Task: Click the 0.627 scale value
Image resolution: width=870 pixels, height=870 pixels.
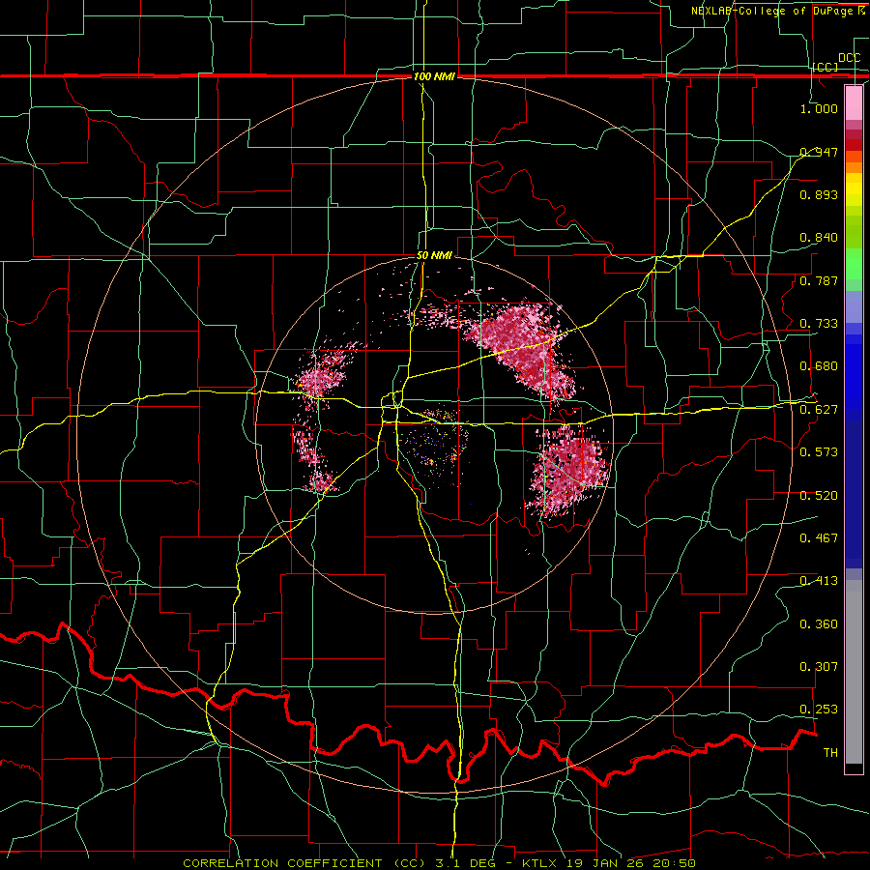Action: click(x=819, y=410)
